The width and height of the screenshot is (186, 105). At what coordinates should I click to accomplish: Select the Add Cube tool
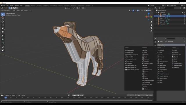tap(3, 43)
